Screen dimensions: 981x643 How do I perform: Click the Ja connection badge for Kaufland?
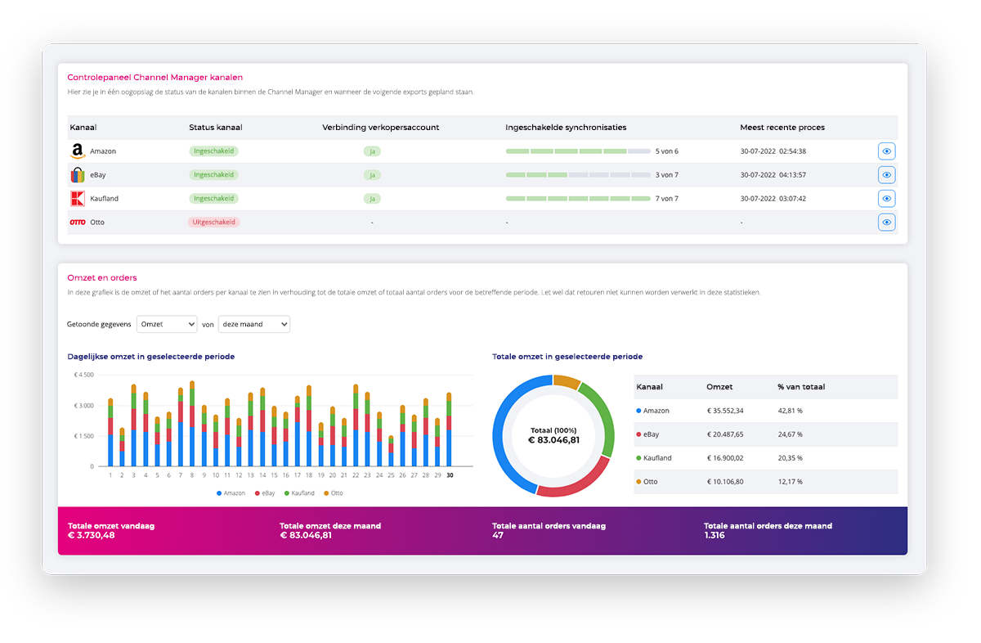[x=372, y=199]
